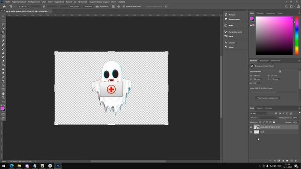Select the Eyedropper tool
This screenshot has width=301, height=169.
click(3, 40)
